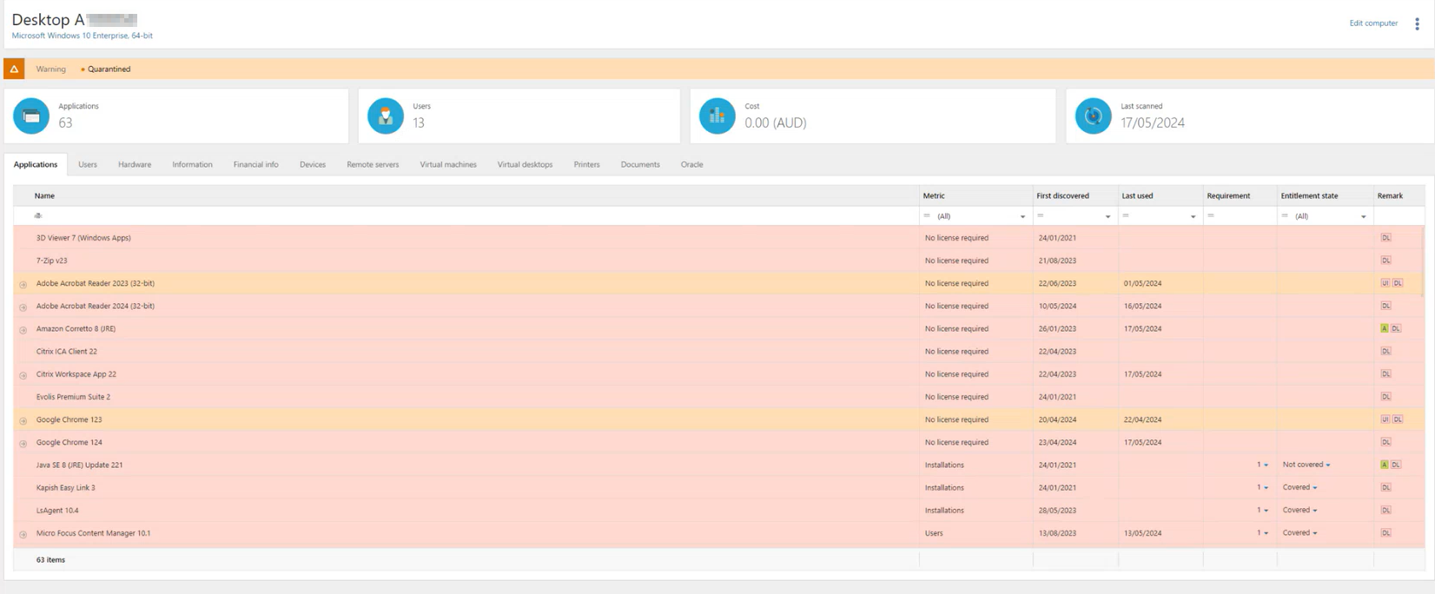This screenshot has width=1435, height=594.
Task: Click the Cost summary card icon
Action: coord(717,115)
